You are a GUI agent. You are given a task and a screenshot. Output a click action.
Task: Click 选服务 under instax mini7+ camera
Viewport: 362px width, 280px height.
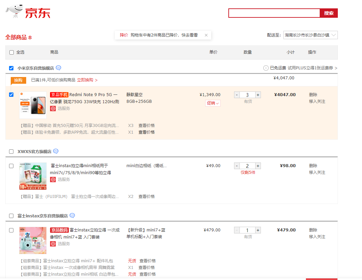click(x=64, y=243)
